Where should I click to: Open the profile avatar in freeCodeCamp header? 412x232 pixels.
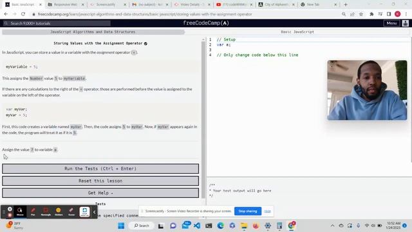coord(405,23)
